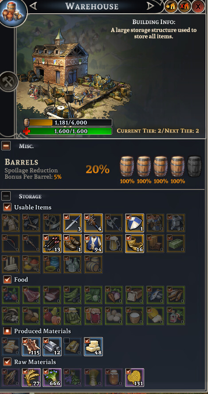208x394 pixels.
Task: Click the warehouse goods icon tab
Action: 12,12
